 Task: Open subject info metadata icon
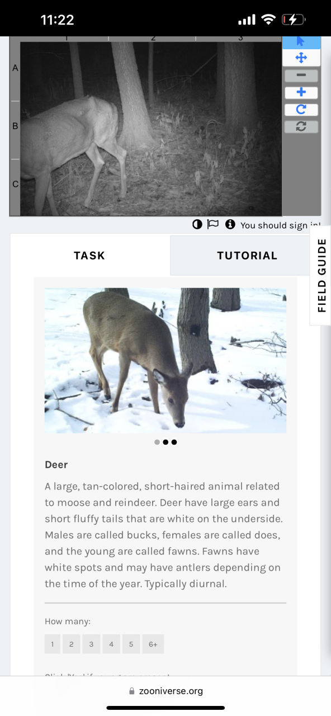tap(230, 224)
